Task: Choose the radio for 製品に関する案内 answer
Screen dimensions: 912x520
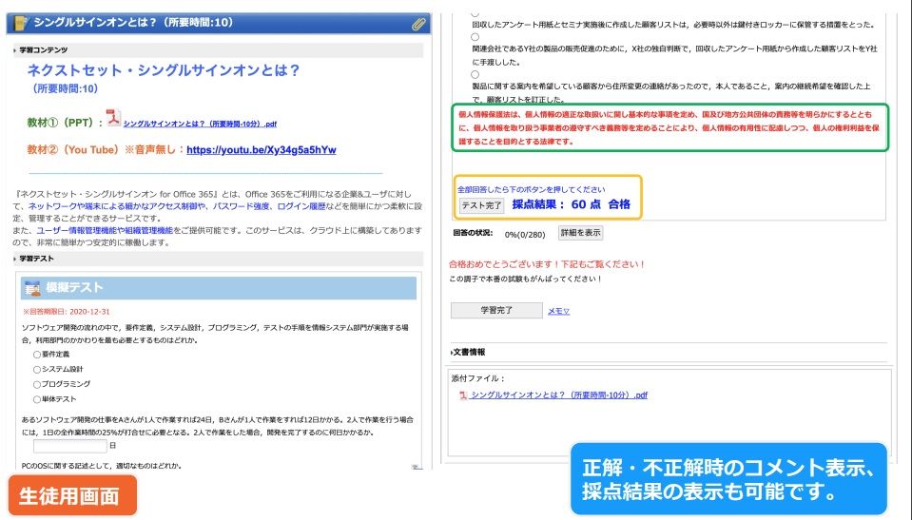Action: coord(475,74)
